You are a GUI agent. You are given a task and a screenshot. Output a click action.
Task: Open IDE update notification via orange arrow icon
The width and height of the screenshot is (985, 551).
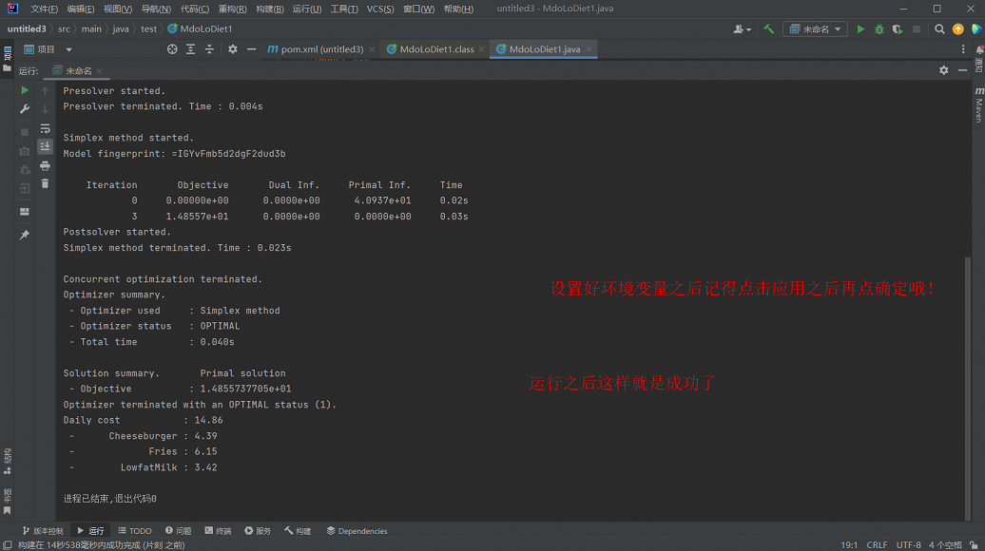(x=958, y=28)
